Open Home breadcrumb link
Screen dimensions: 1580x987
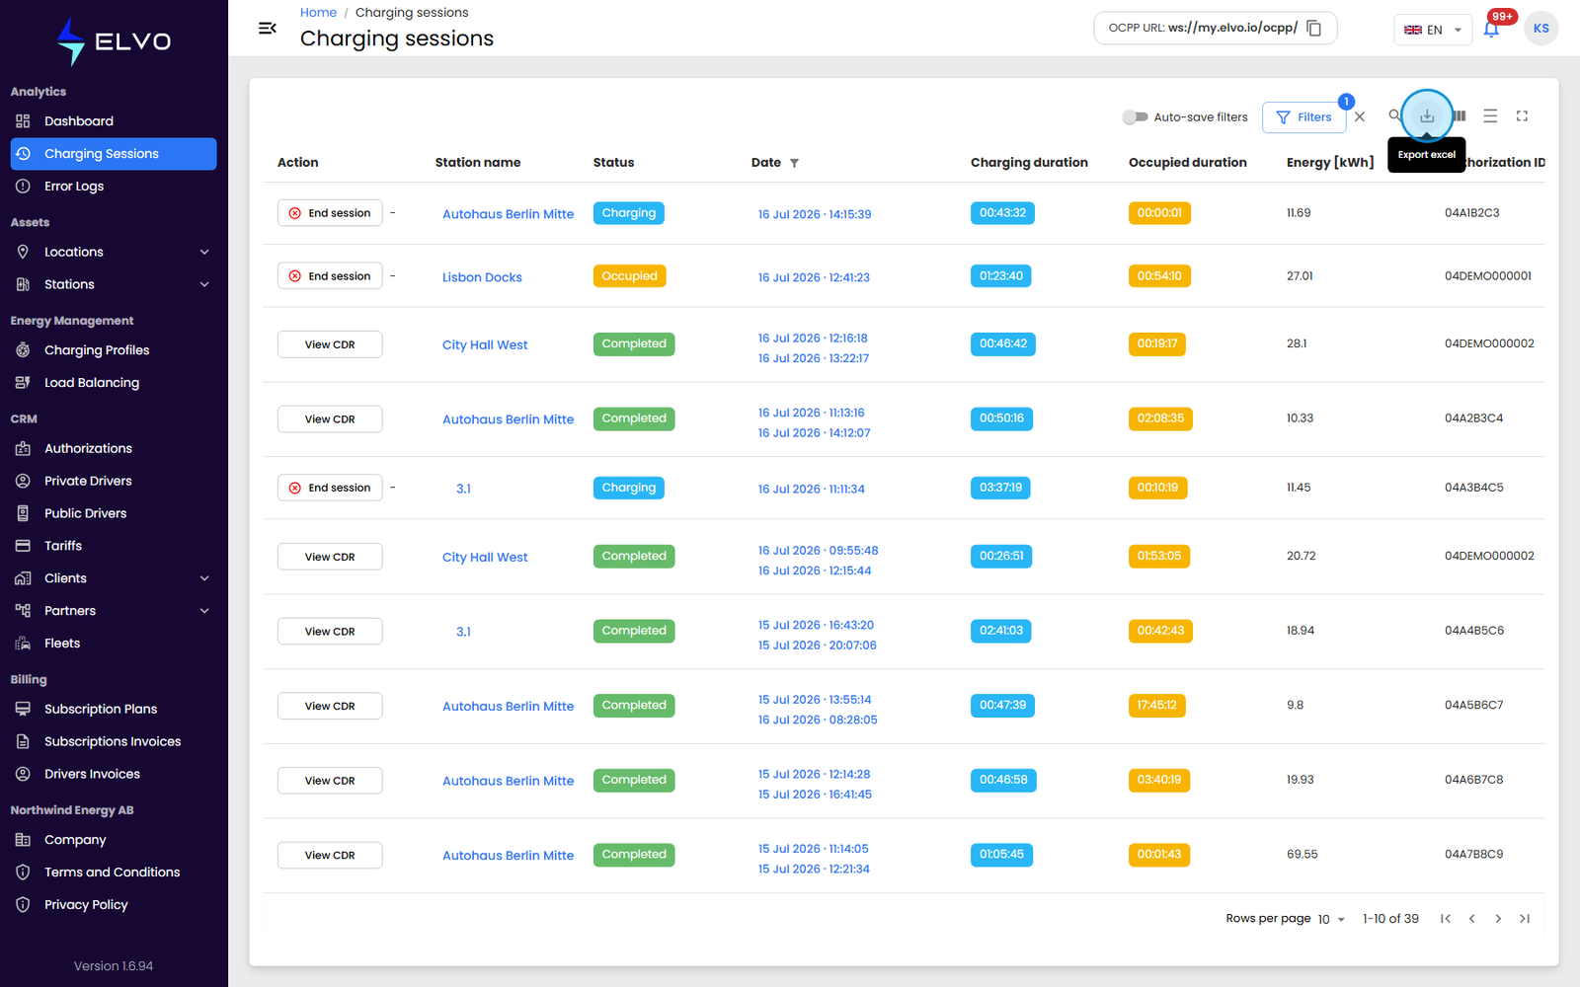pos(318,13)
